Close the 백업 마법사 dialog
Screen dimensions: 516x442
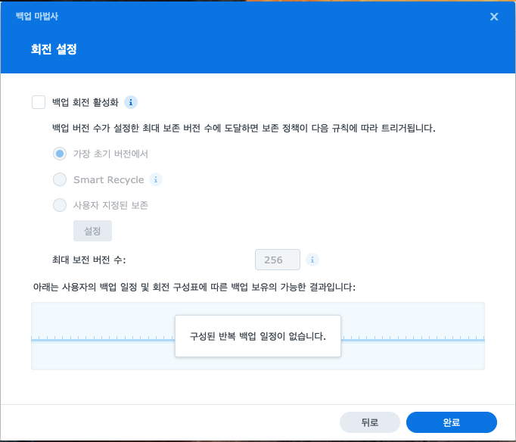[494, 17]
